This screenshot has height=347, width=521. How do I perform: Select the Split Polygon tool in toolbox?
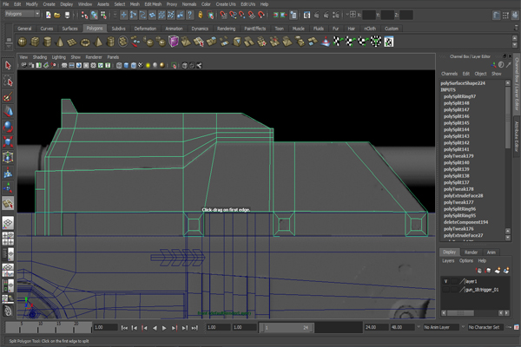pyautogui.click(x=8, y=203)
